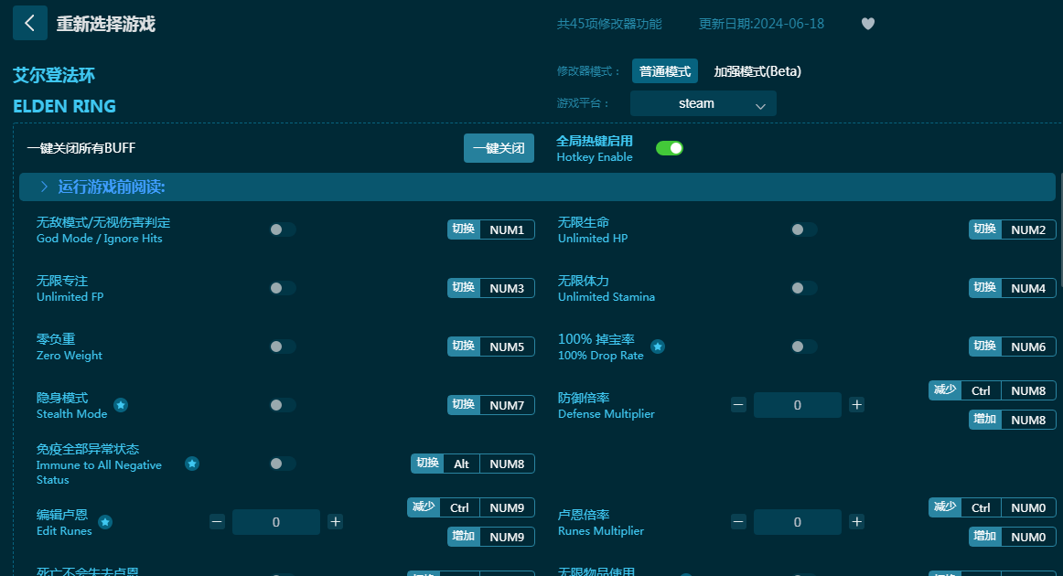1063x576 pixels.
Task: Select the 普通模式 trainer mode
Action: click(x=664, y=71)
